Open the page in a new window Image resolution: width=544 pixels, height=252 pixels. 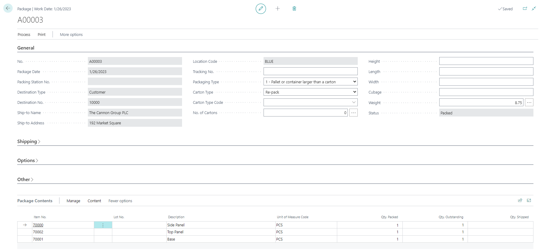pos(525,9)
